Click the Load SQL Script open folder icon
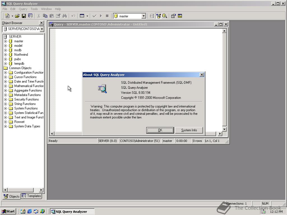The image size is (287, 215). (x=17, y=16)
